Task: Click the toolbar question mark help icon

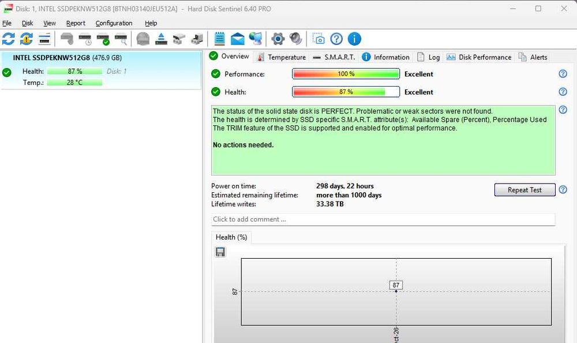Action: (336, 39)
